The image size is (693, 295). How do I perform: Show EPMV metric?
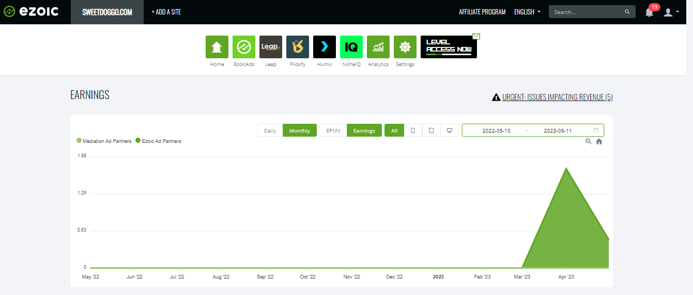(333, 130)
